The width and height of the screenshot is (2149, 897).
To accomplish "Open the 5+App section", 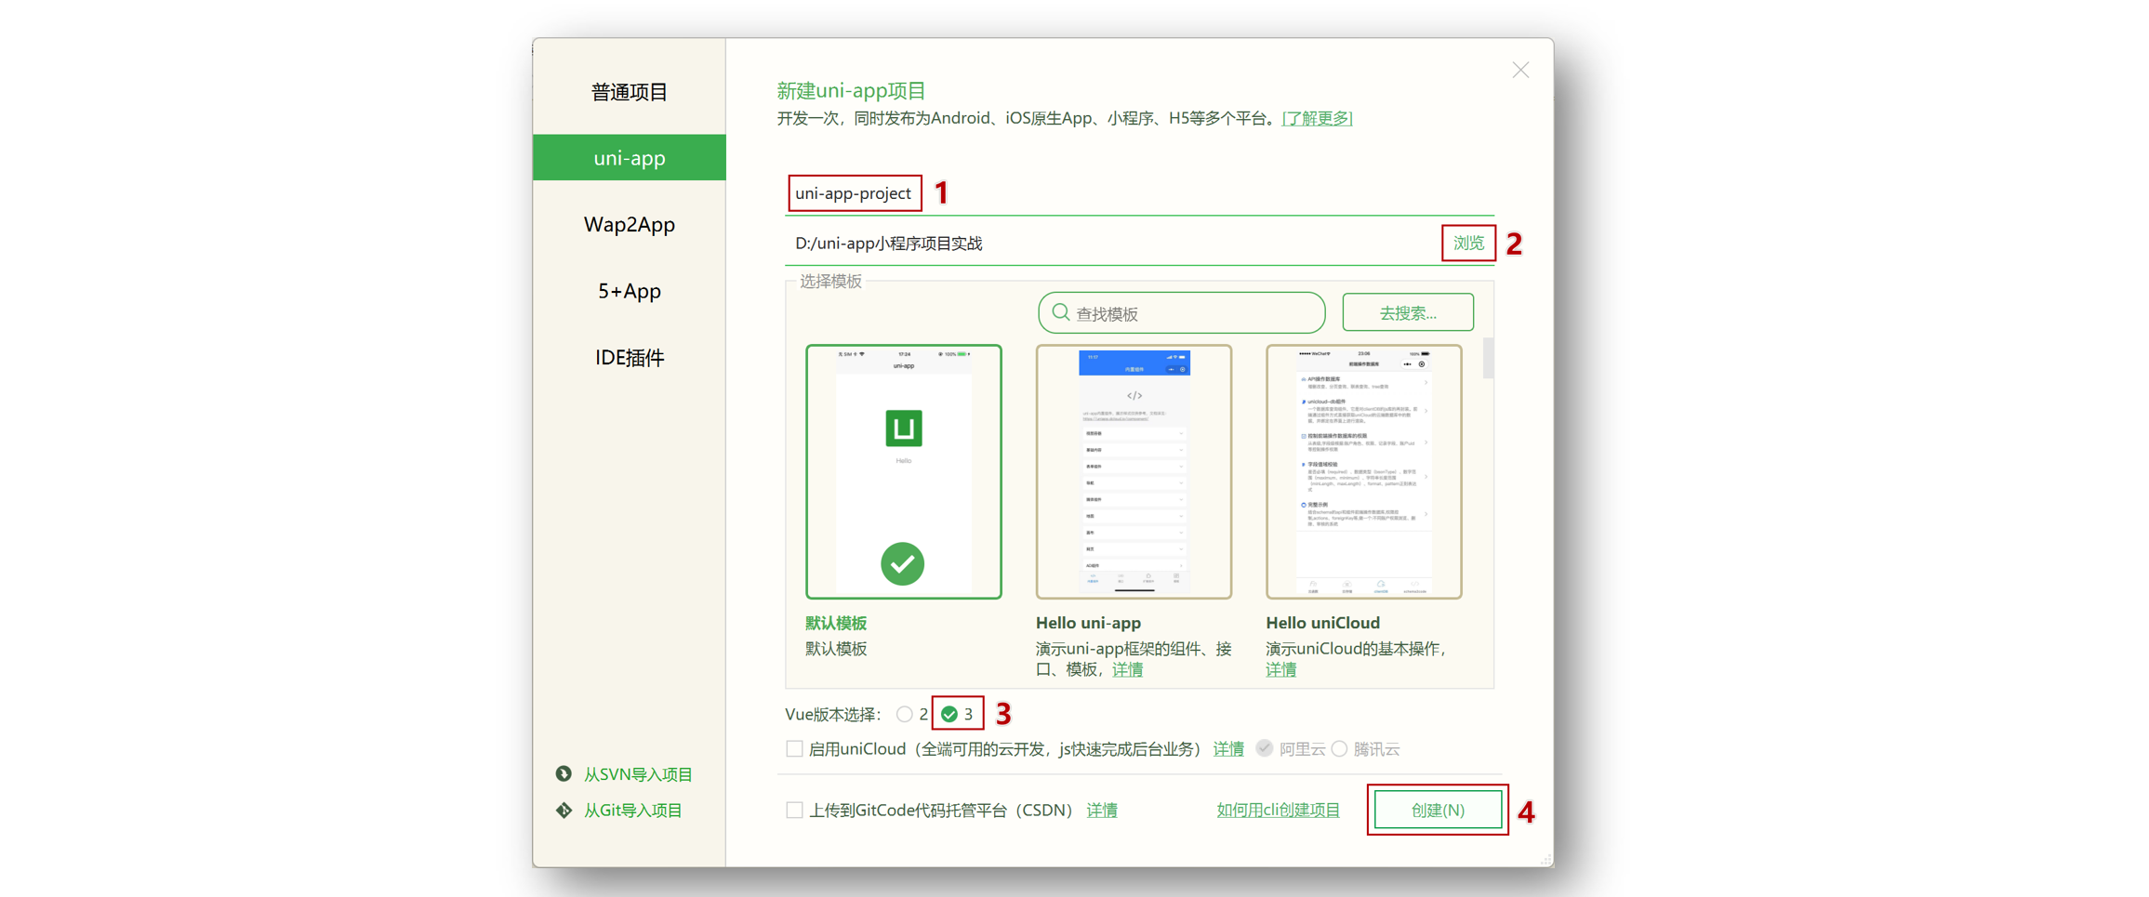I will 629,291.
